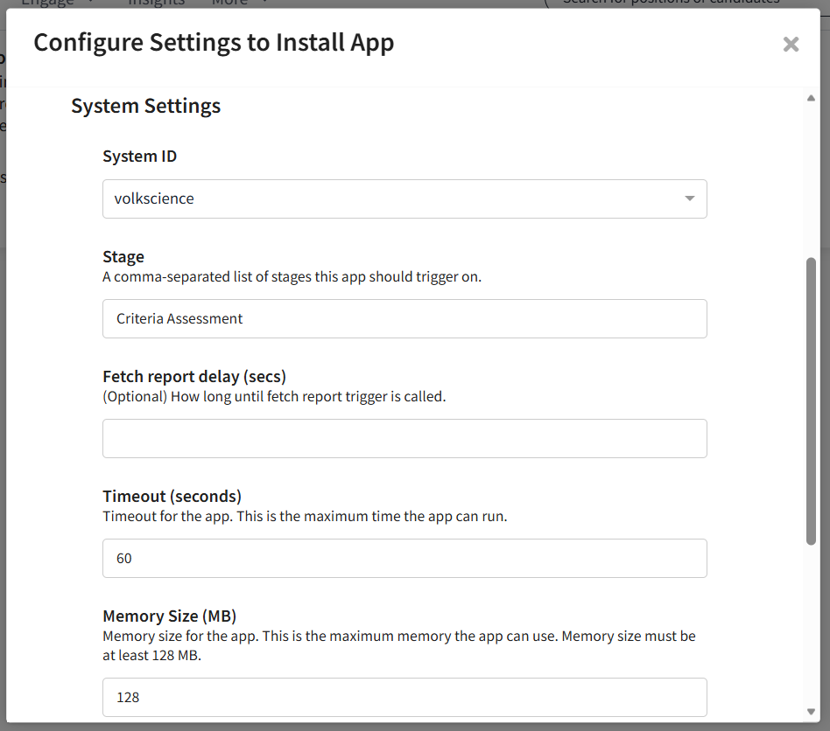Image resolution: width=830 pixels, height=731 pixels.
Task: Select the Memory Size field showing 128
Action: [404, 698]
